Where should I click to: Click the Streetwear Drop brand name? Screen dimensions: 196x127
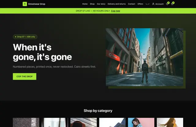(x=37, y=4)
